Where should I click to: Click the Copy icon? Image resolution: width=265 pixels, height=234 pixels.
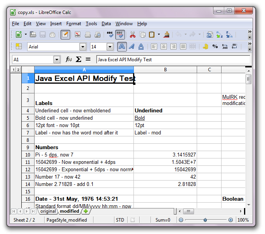(142, 34)
